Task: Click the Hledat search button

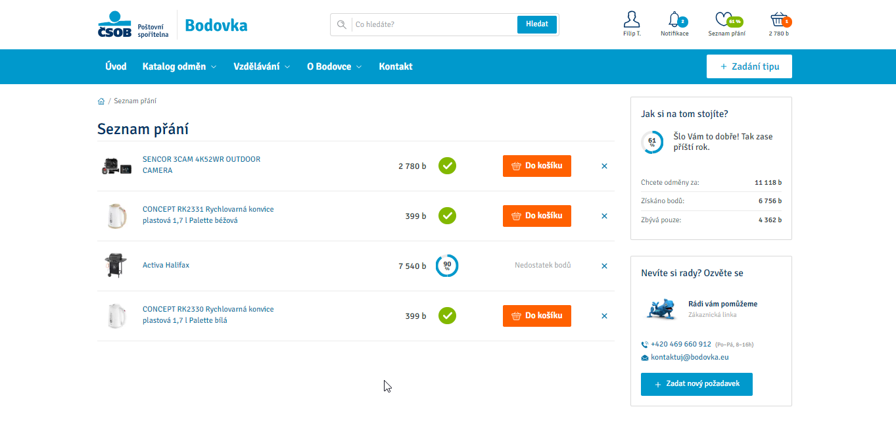Action: coord(537,24)
